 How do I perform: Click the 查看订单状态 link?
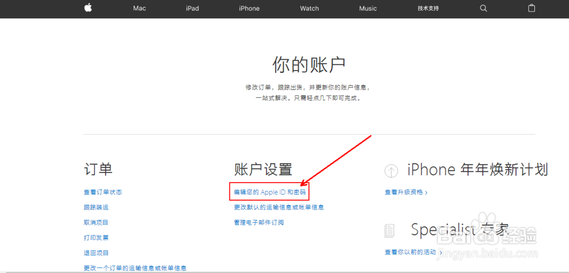click(102, 192)
